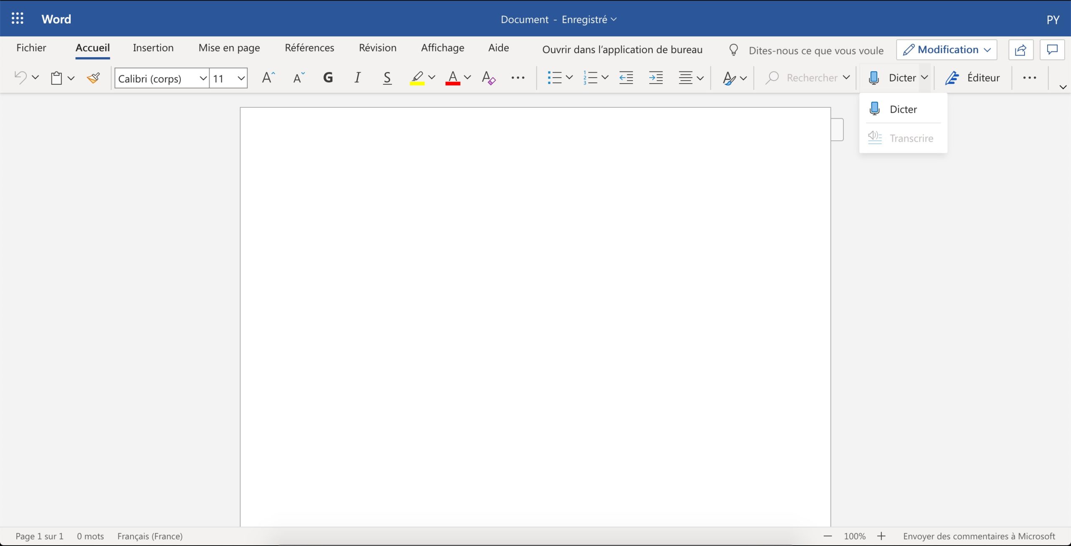Image resolution: width=1071 pixels, height=546 pixels.
Task: Toggle underline formatting S button
Action: click(x=387, y=78)
